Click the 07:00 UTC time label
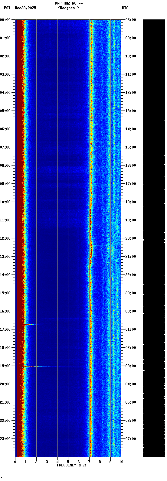This screenshot has height=481, width=167. (x=131, y=439)
